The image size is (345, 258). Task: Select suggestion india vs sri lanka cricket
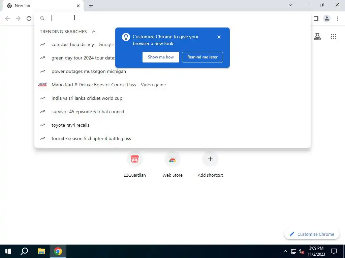click(172, 98)
